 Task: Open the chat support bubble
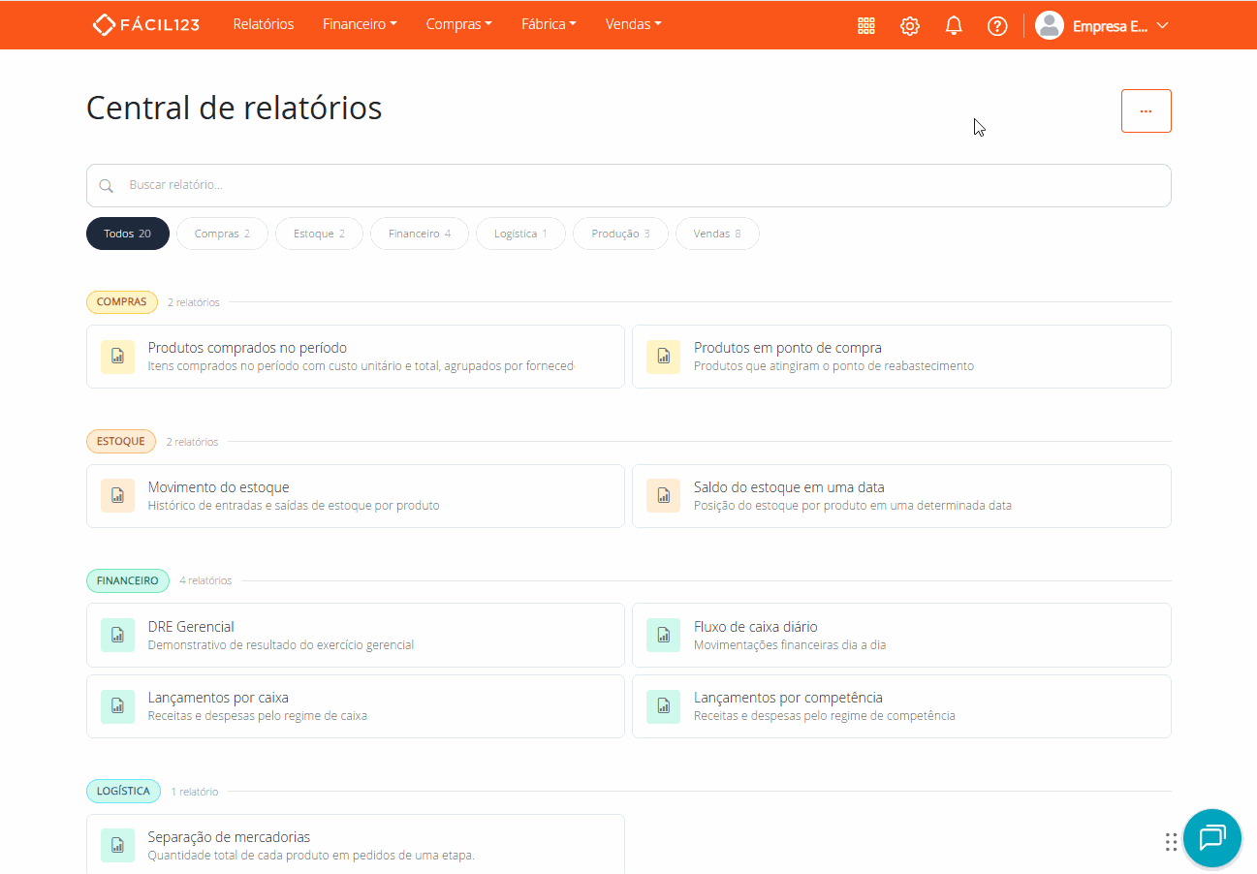[x=1212, y=838]
